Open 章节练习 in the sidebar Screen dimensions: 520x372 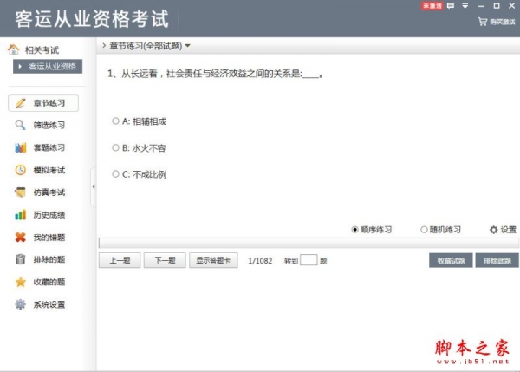tap(43, 103)
